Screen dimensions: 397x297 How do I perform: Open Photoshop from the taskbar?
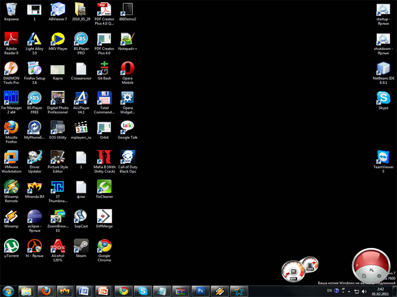200,291
